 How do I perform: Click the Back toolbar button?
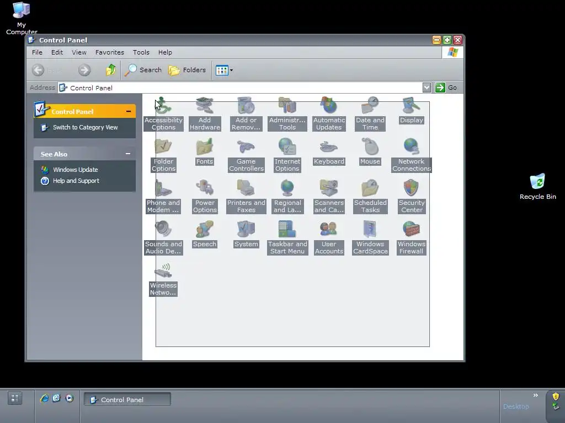[x=47, y=70]
